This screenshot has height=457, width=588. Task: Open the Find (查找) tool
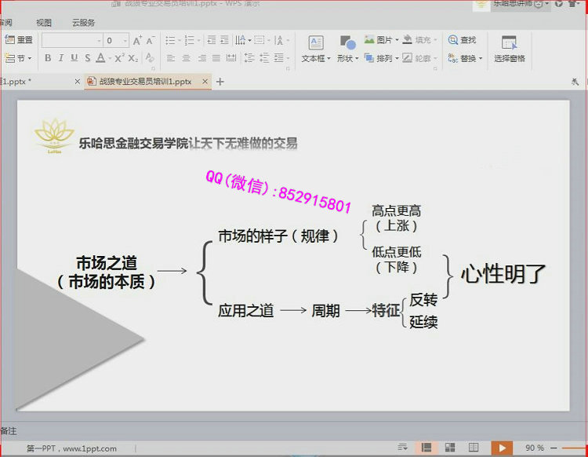point(463,40)
